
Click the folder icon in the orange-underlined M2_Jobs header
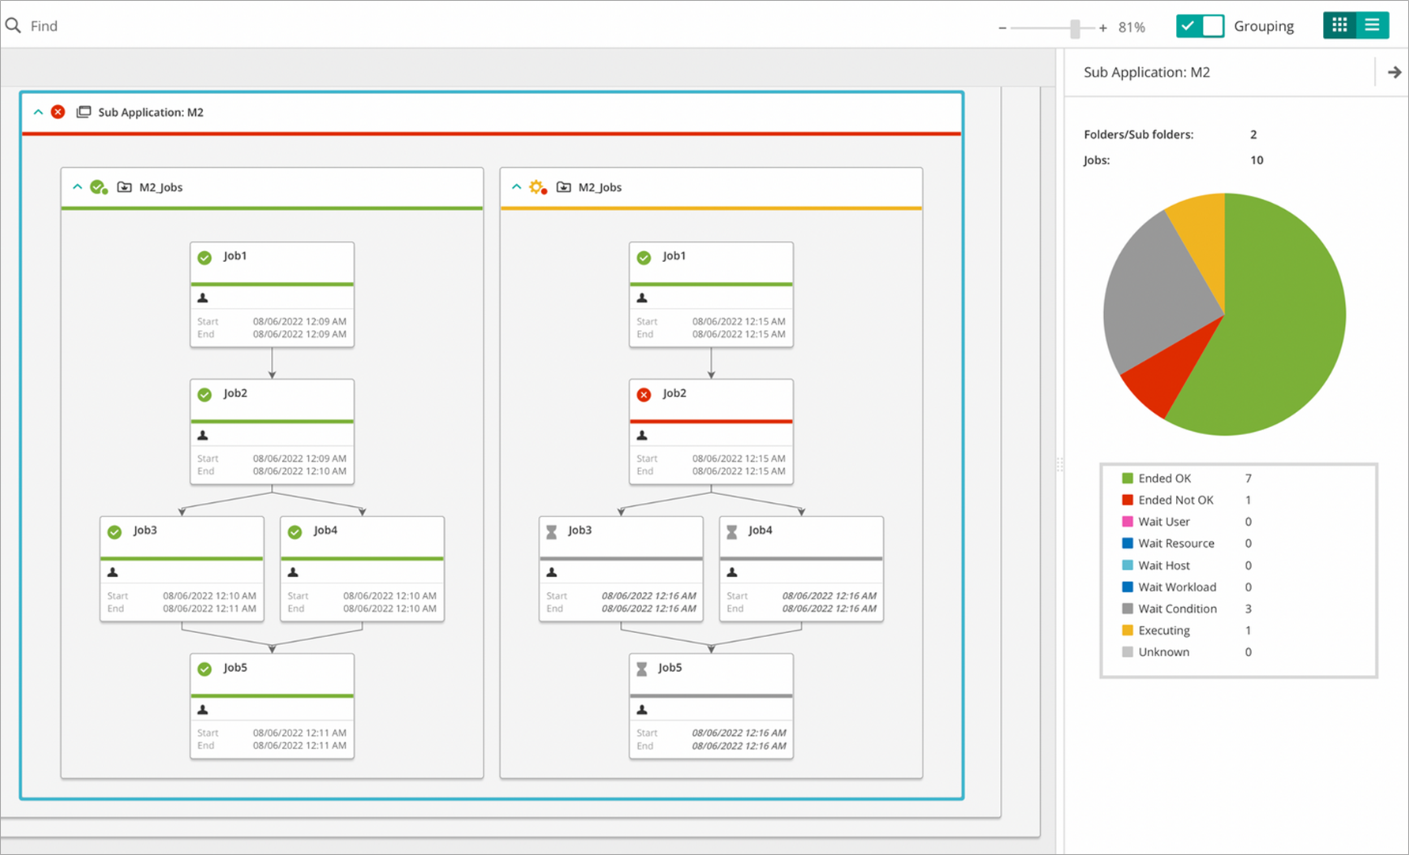click(x=564, y=187)
